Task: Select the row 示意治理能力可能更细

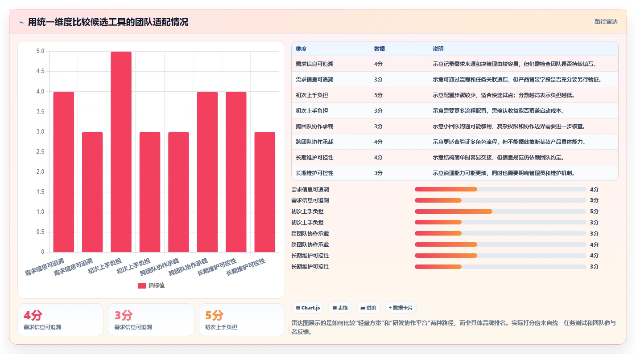Action: (x=455, y=173)
